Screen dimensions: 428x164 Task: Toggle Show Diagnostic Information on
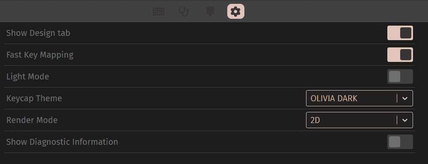pos(400,142)
